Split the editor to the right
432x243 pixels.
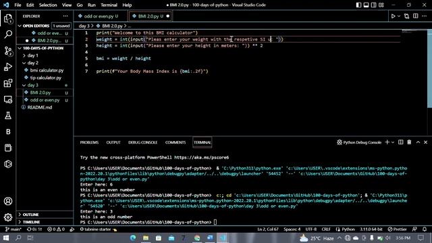[416, 16]
